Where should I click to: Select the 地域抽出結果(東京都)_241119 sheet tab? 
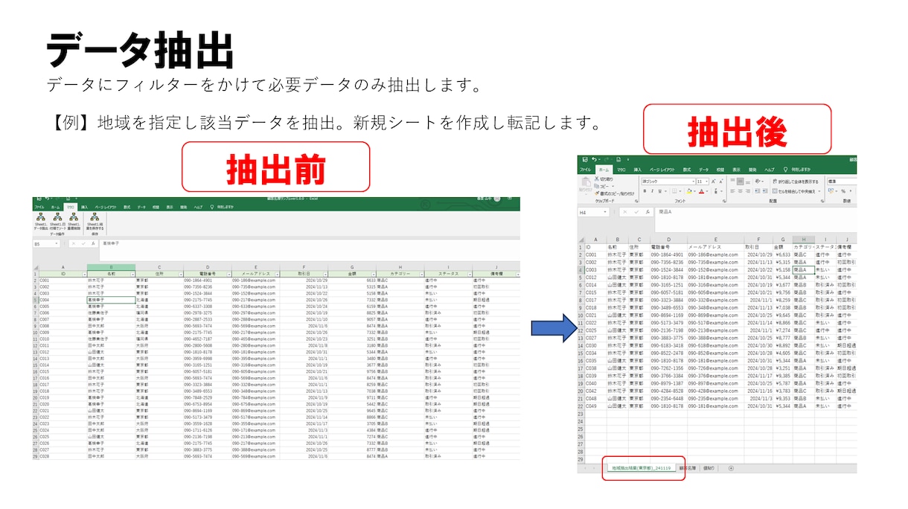click(641, 468)
